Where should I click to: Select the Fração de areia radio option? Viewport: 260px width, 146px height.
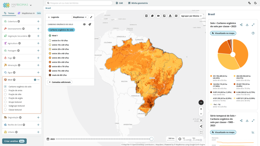point(5,90)
